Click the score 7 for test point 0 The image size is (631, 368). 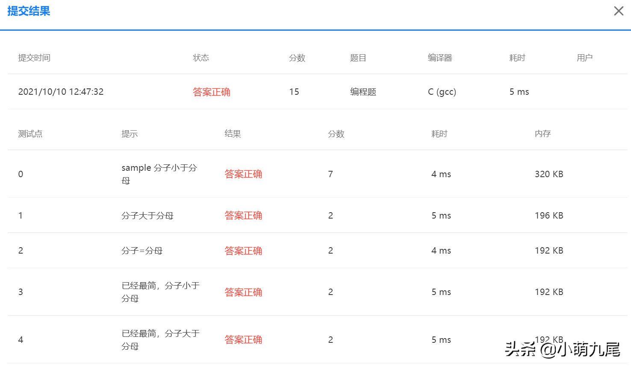pos(330,174)
